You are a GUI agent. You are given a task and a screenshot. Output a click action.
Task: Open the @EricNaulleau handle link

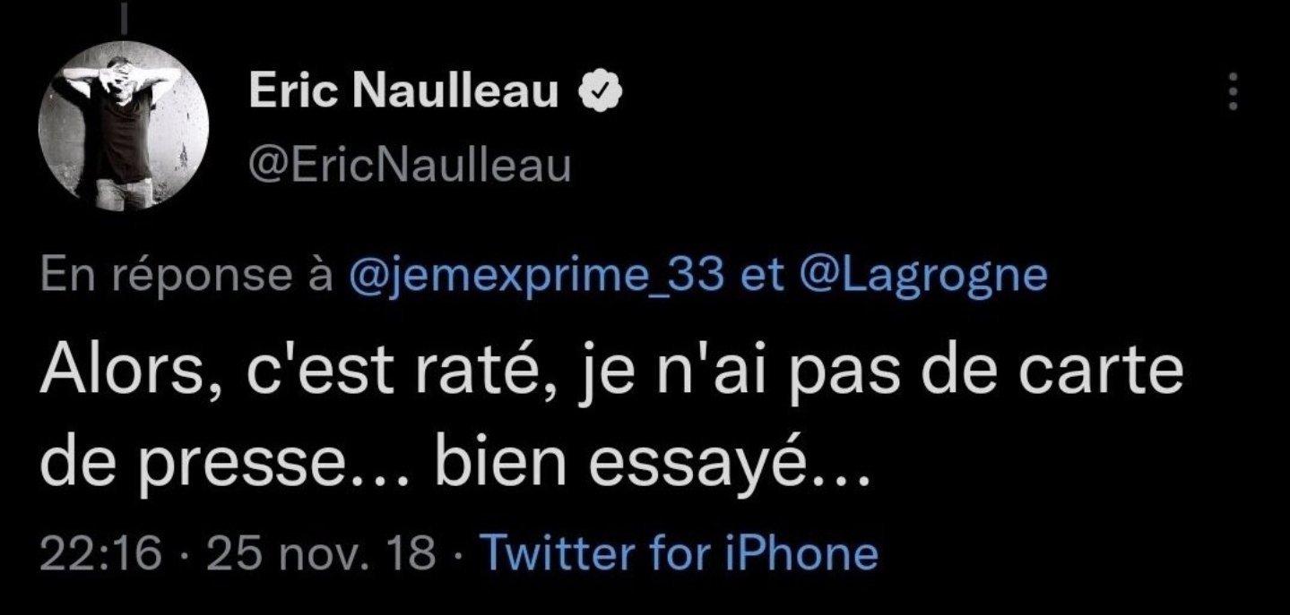[409, 166]
